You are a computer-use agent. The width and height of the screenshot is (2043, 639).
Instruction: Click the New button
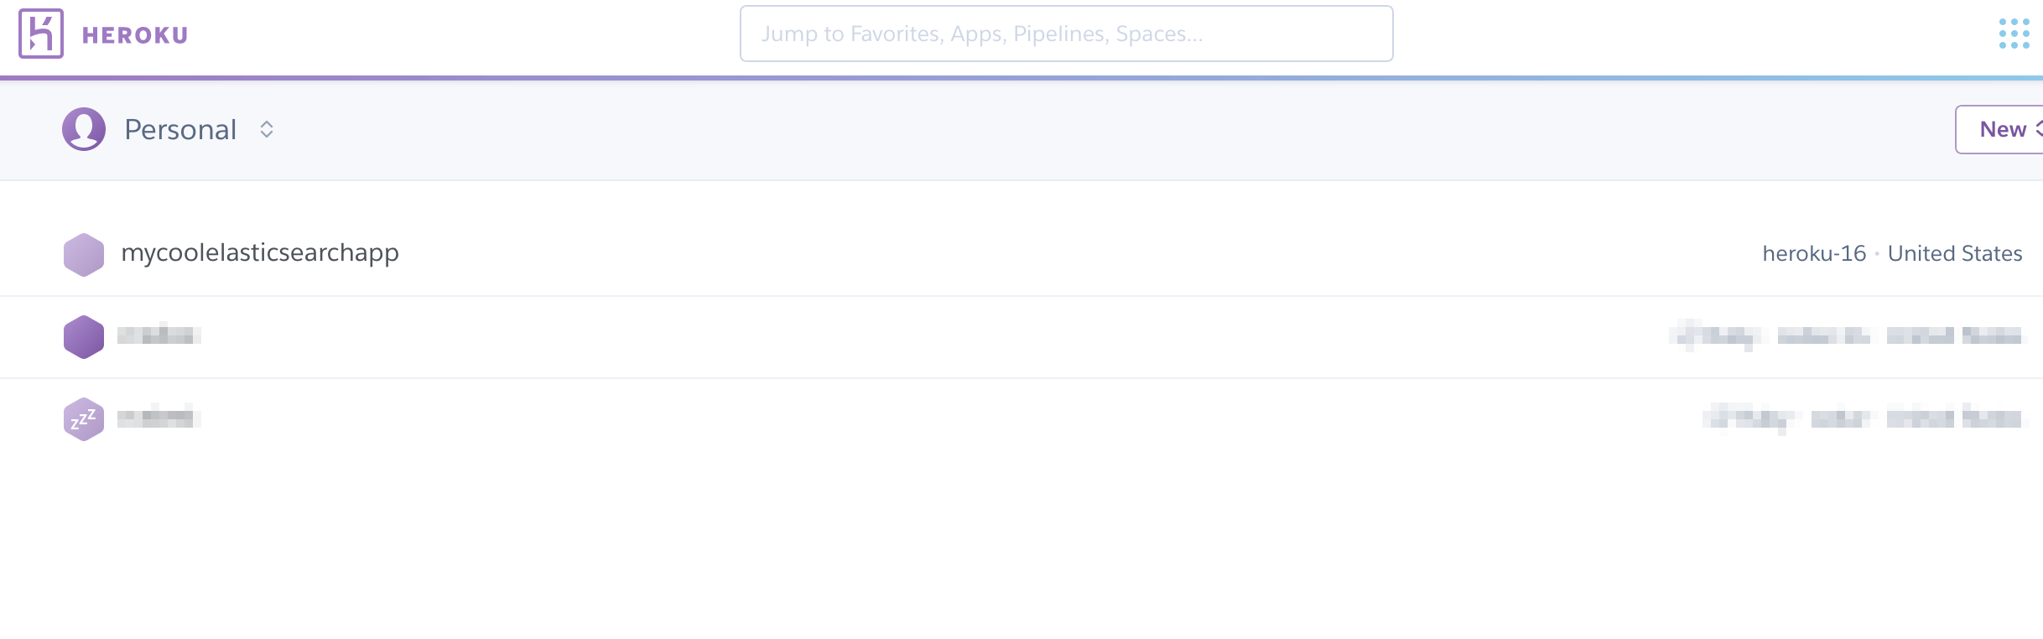click(x=2005, y=129)
